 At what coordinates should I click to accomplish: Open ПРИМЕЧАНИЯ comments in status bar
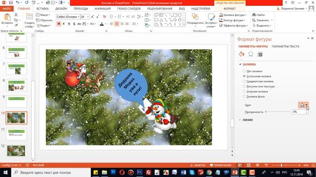coord(221,165)
